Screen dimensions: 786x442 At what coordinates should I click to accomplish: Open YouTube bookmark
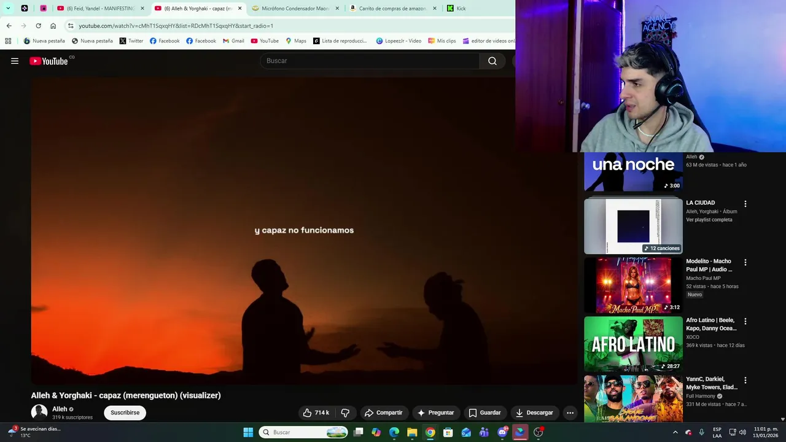(x=265, y=41)
